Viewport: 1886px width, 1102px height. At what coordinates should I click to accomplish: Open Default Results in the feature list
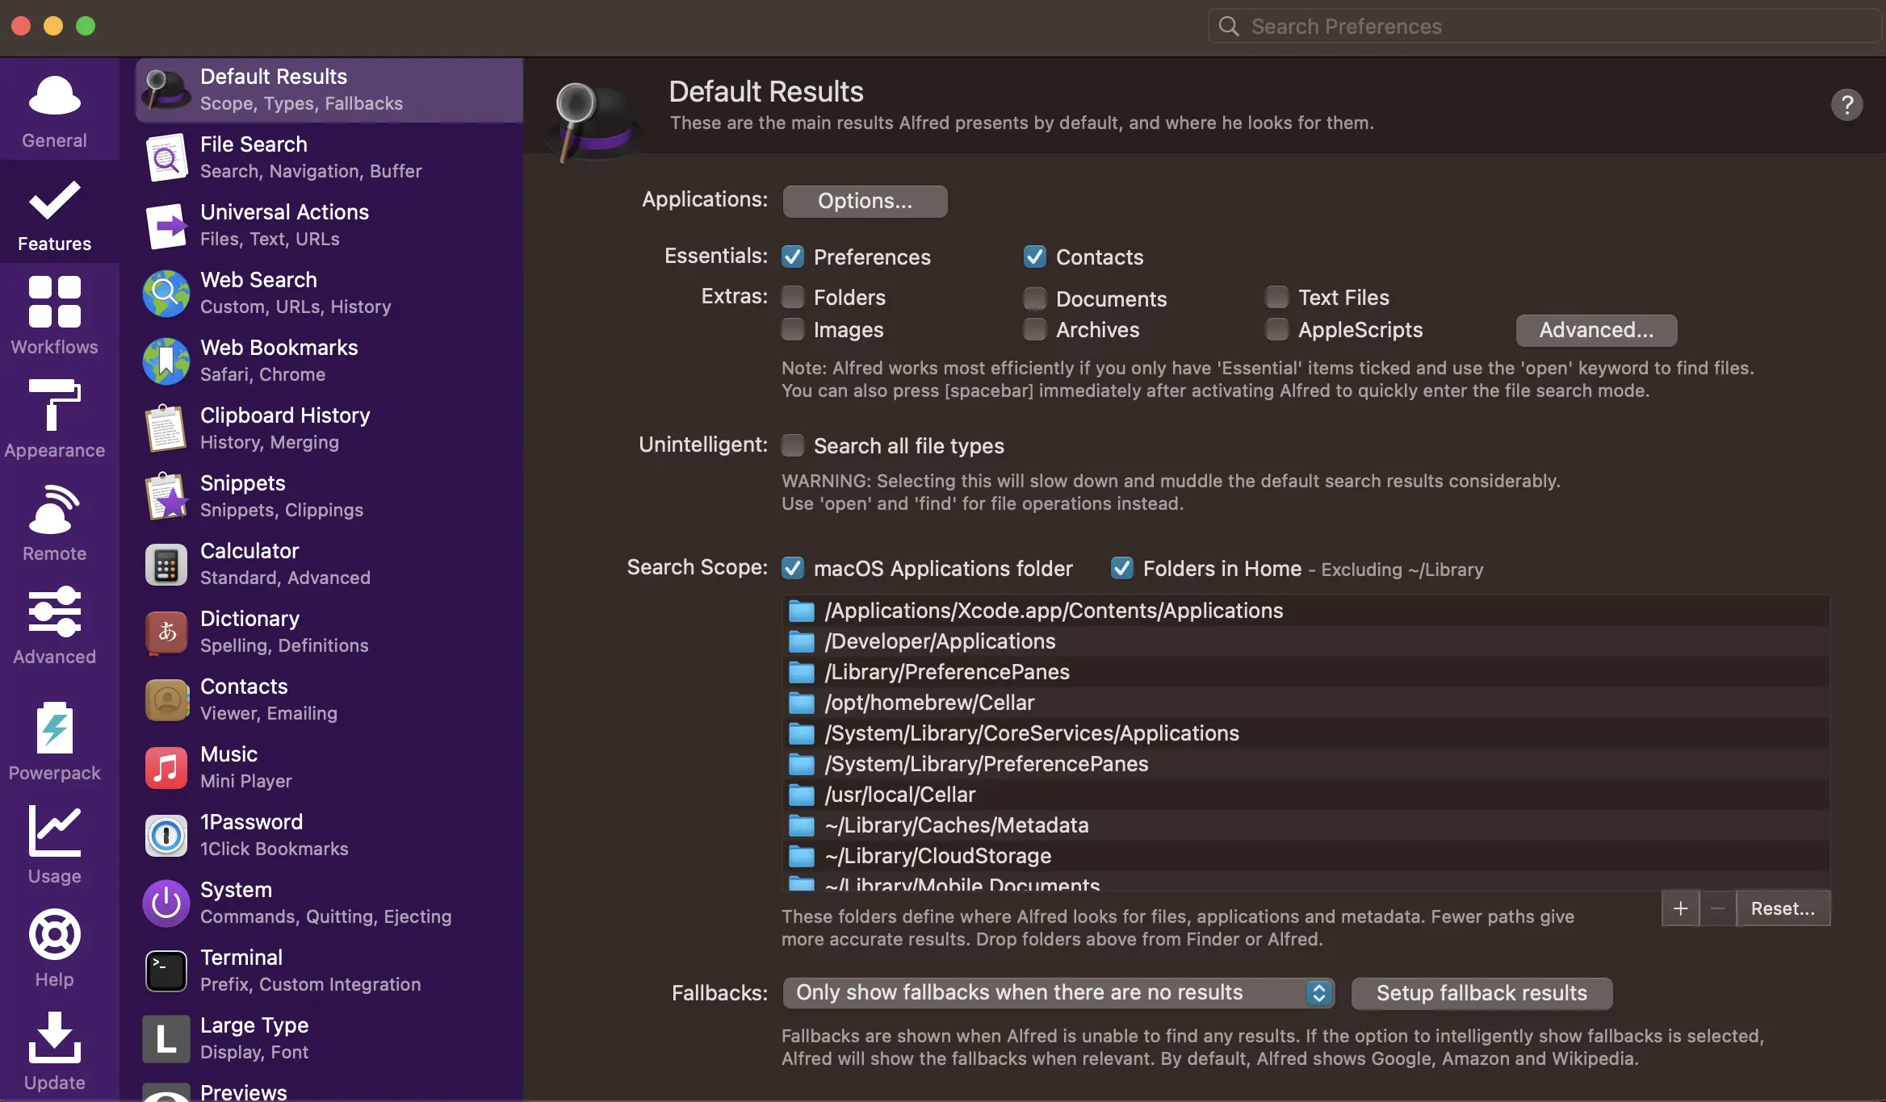(x=329, y=90)
